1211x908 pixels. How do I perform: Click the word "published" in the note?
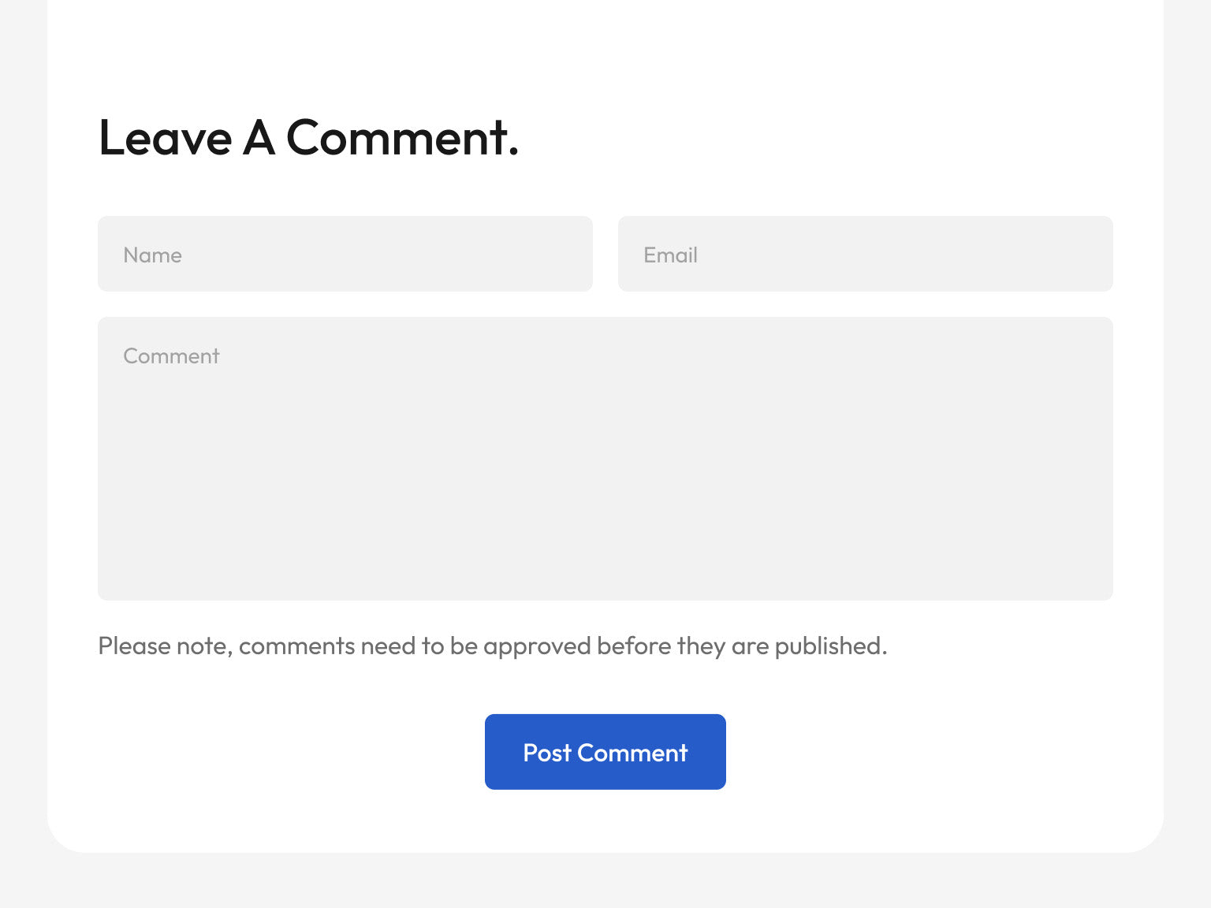828,646
